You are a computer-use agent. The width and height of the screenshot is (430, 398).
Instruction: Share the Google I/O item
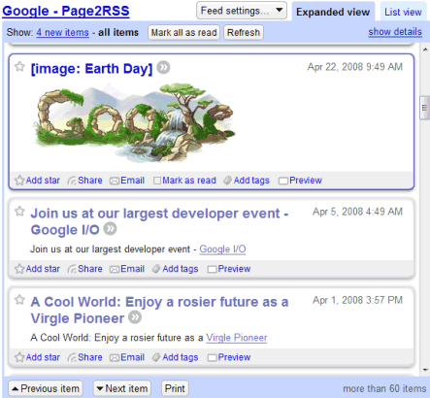pyautogui.click(x=84, y=269)
